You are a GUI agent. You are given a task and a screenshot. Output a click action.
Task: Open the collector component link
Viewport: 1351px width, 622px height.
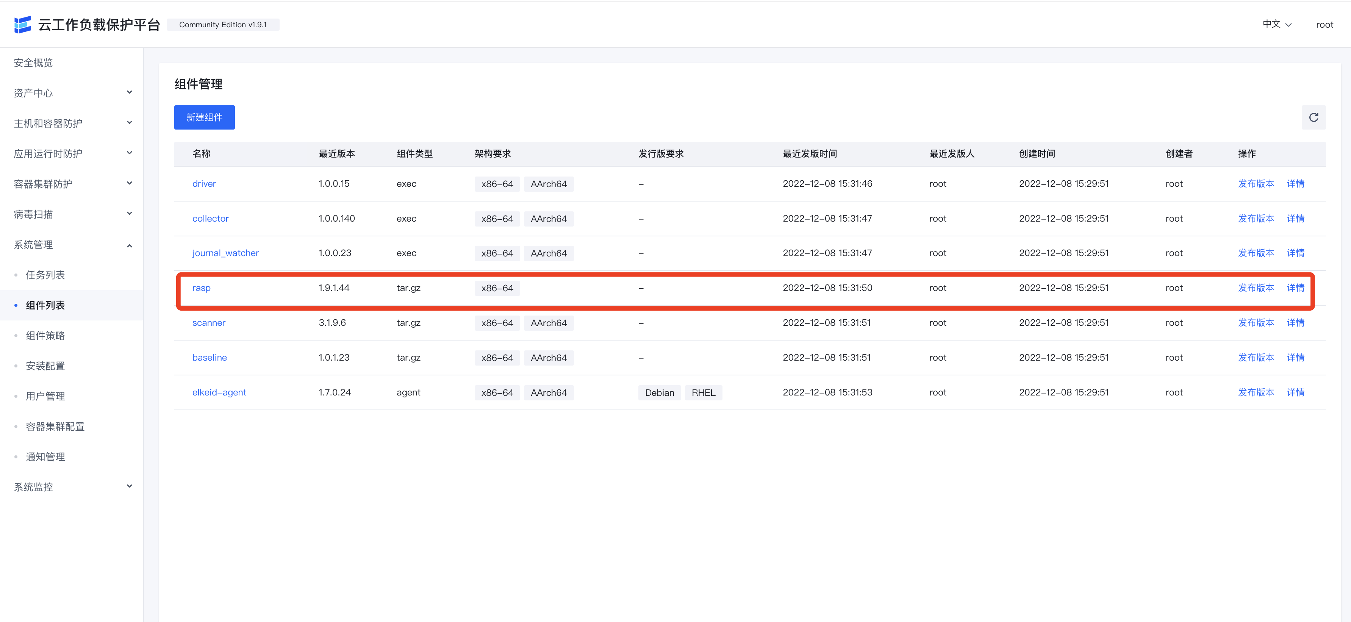click(210, 218)
